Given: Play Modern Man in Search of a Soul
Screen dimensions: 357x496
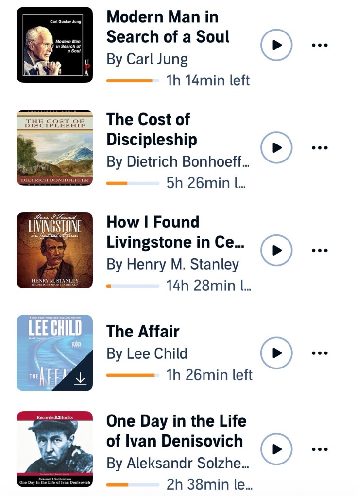Looking at the screenshot, I should [x=276, y=45].
